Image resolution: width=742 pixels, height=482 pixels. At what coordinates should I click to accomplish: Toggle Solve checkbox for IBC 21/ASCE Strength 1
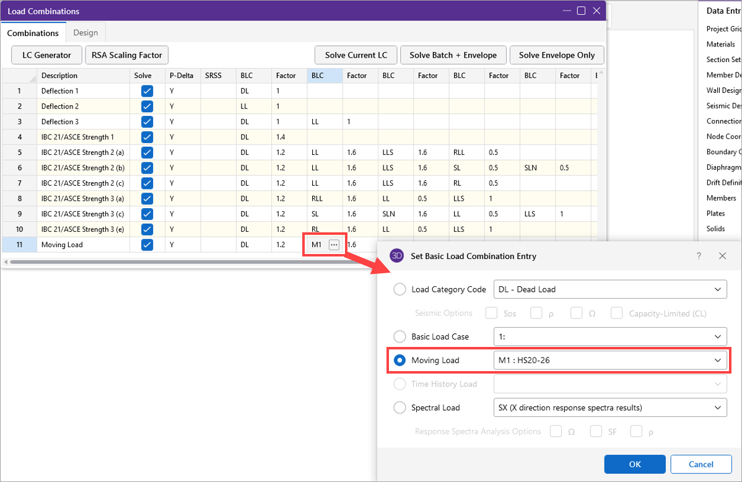pyautogui.click(x=147, y=137)
